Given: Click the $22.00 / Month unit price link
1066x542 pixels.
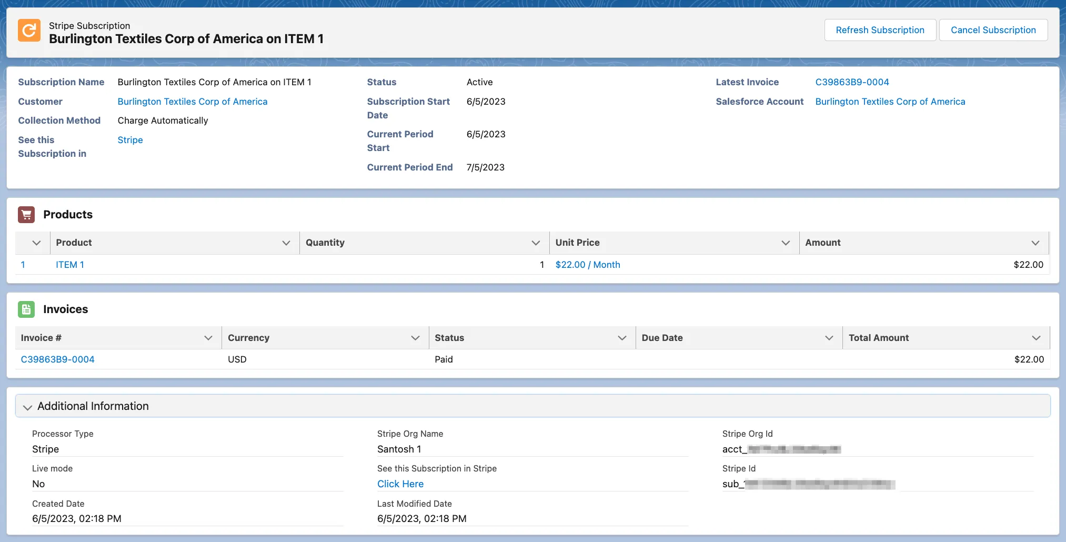Looking at the screenshot, I should click(588, 265).
